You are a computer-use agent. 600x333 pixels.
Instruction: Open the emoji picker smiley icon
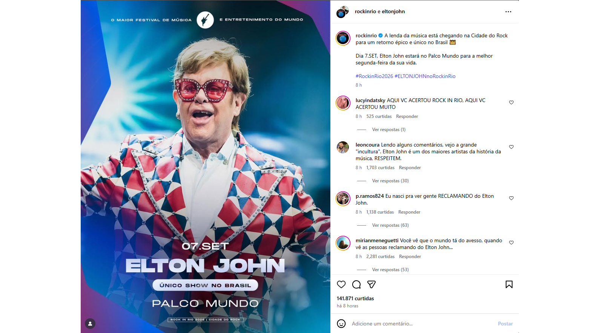341,324
